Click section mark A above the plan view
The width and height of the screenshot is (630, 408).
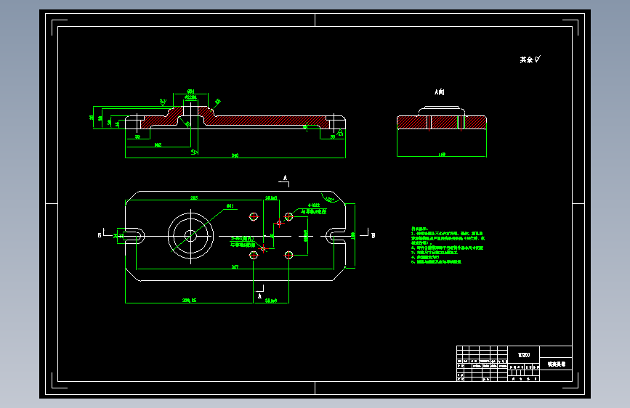[285, 178]
